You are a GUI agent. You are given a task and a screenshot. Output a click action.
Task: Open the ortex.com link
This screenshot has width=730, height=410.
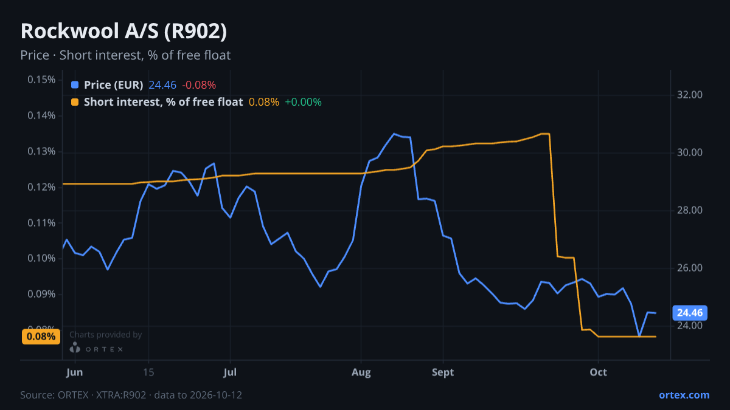[684, 395]
